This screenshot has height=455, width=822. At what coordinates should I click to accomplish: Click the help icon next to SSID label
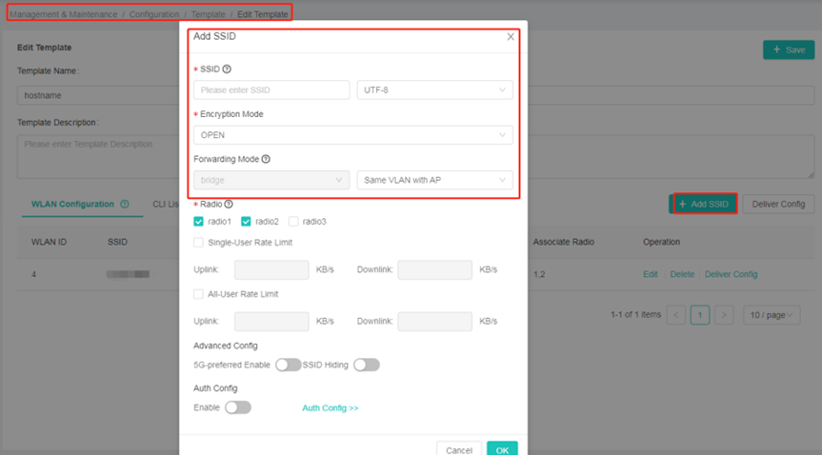227,69
